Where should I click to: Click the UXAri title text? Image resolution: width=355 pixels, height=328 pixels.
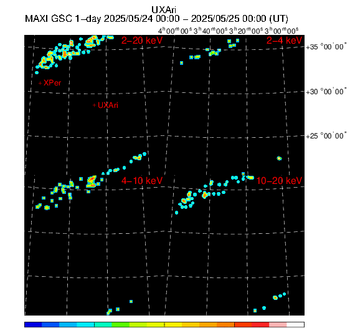coord(163,10)
